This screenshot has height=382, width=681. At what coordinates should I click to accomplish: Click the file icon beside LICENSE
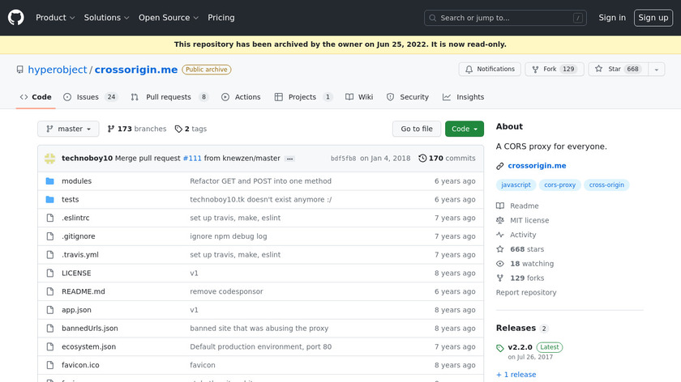tap(50, 274)
